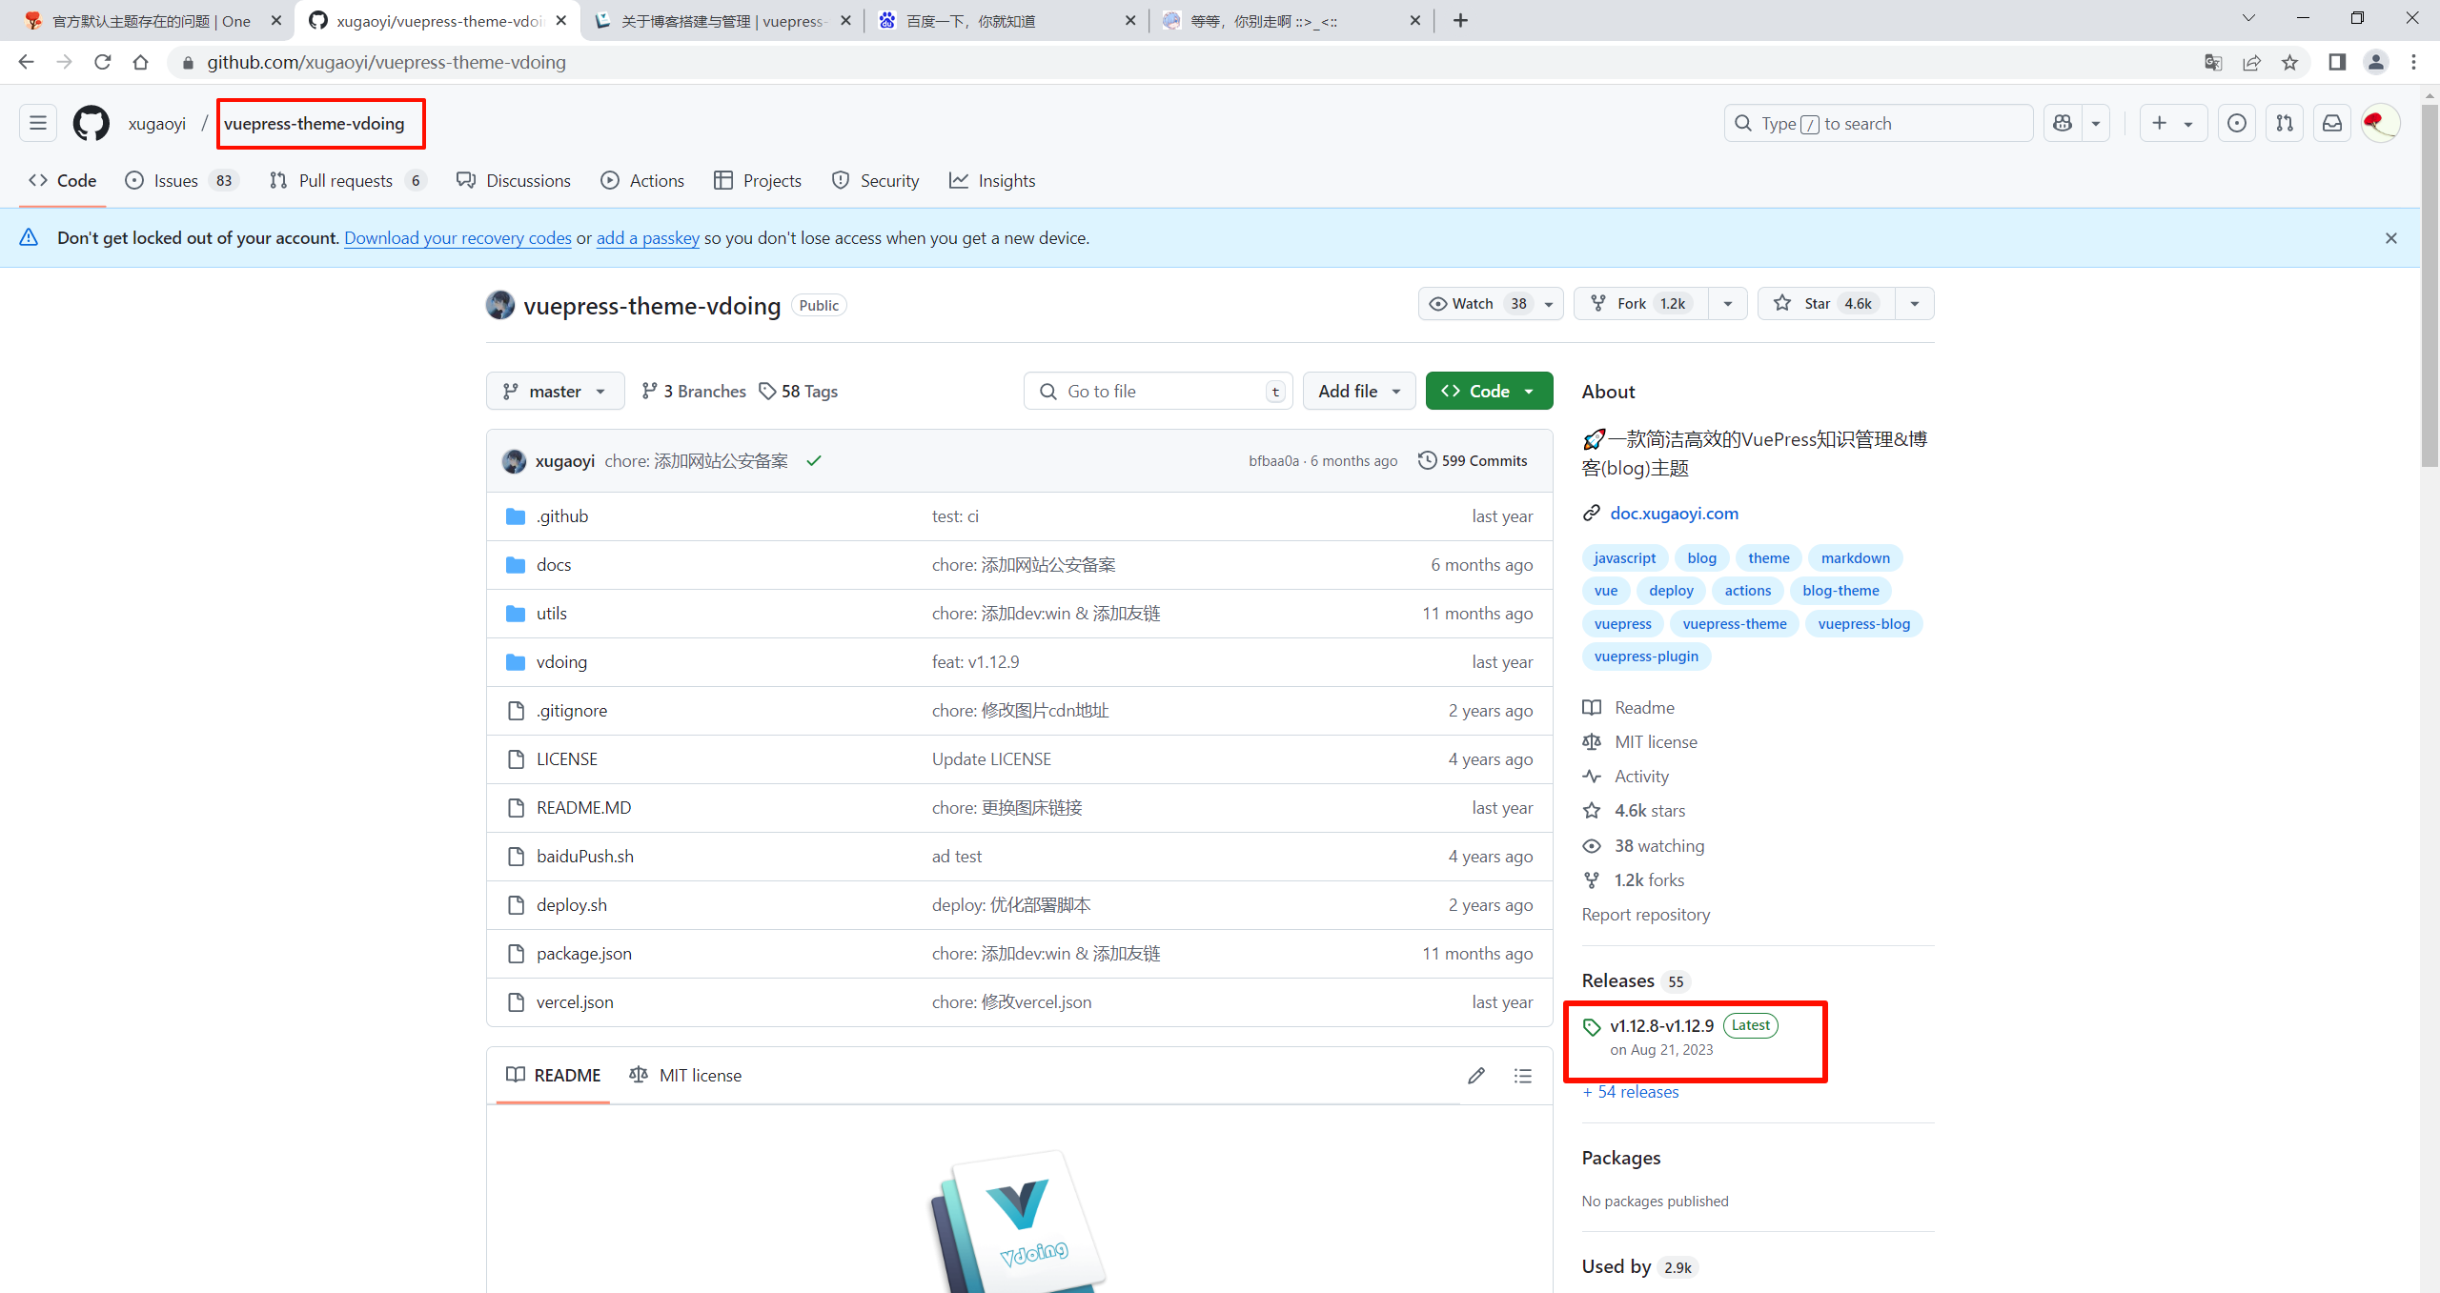Screen dimensions: 2440x1293
Task: Show the + 54 releases link
Action: click(1631, 1091)
